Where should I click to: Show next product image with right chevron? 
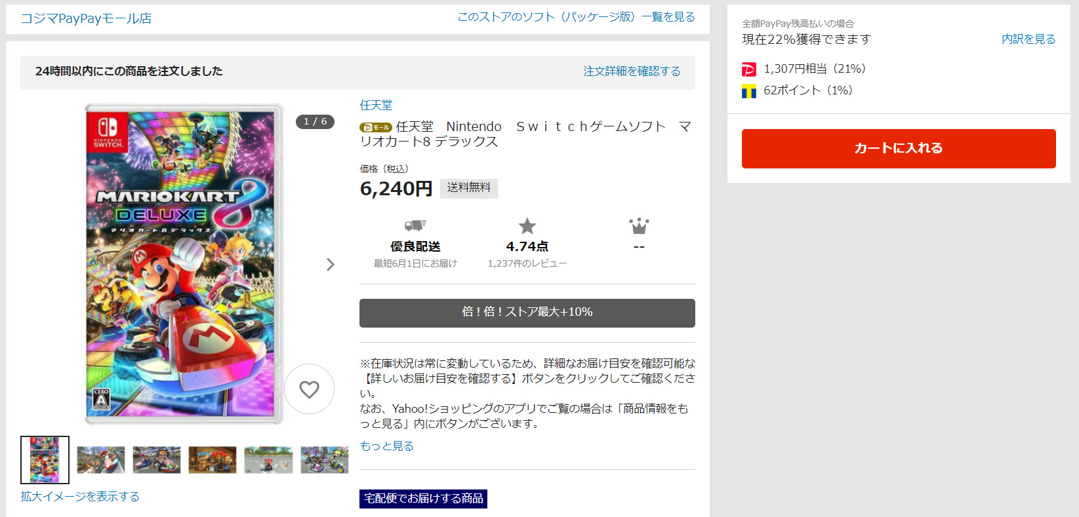point(331,264)
